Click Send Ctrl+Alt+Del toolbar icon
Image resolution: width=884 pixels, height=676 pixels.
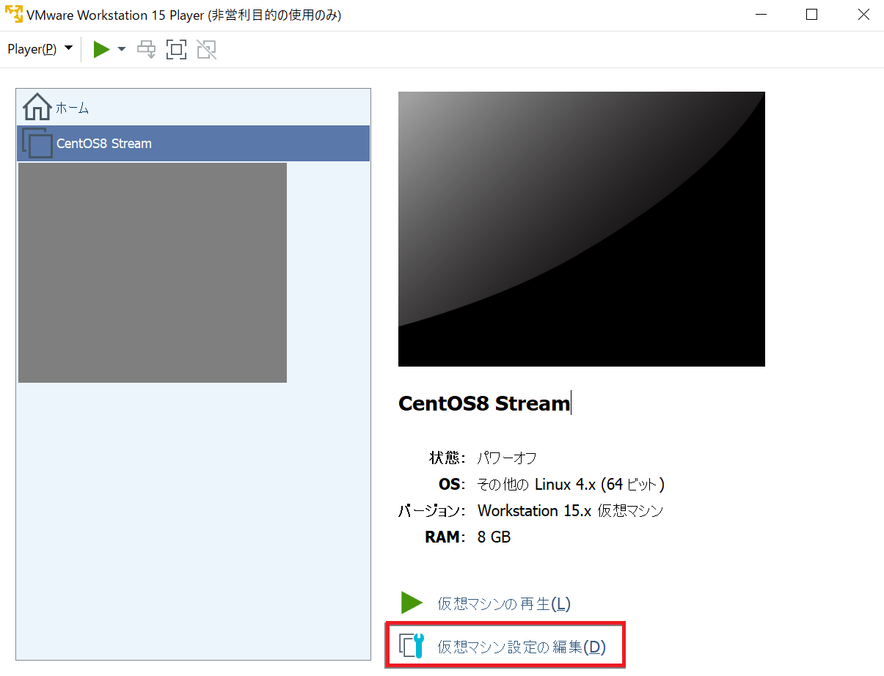coord(147,50)
